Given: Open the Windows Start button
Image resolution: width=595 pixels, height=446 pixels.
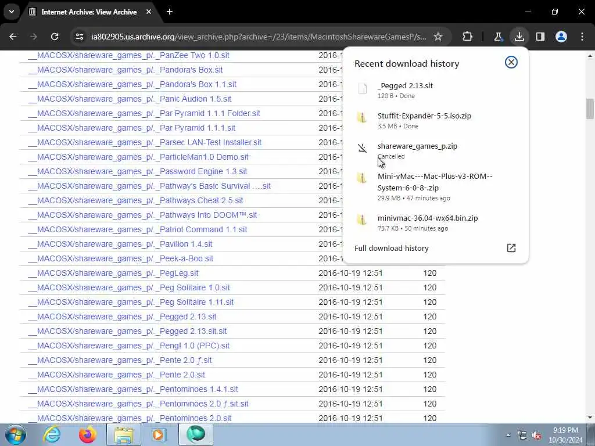Looking at the screenshot, I should pyautogui.click(x=15, y=434).
